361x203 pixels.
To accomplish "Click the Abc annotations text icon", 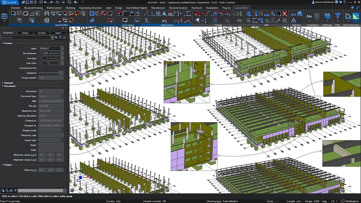I will point(309,16).
